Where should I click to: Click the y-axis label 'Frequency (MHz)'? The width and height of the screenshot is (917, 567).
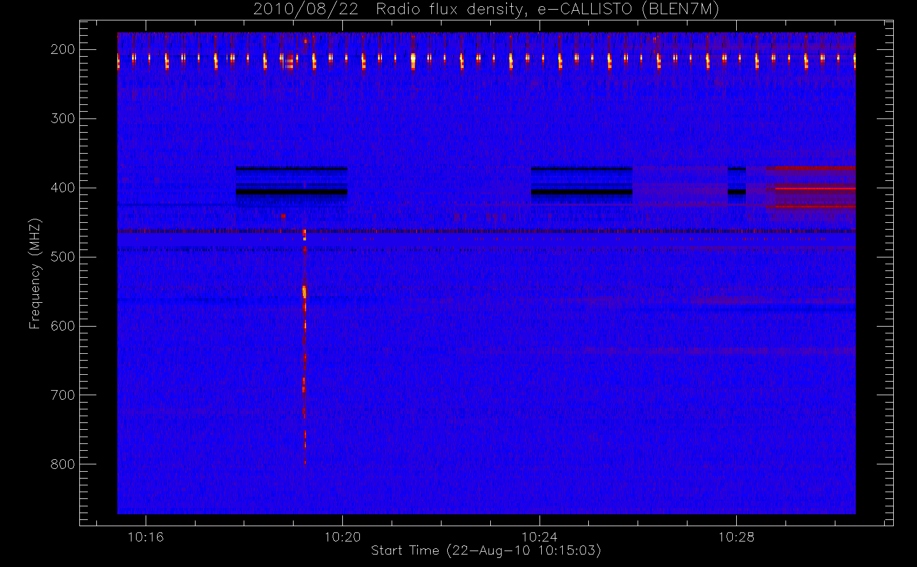point(35,273)
